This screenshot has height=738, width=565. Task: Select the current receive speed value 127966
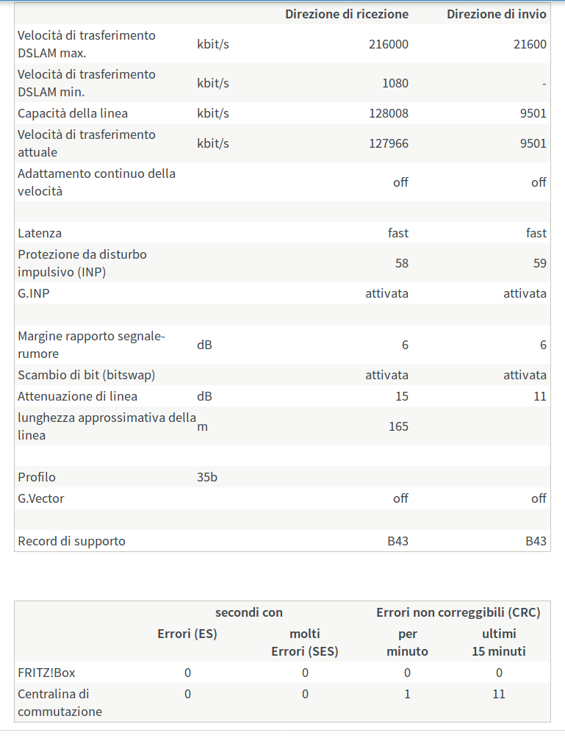[388, 143]
